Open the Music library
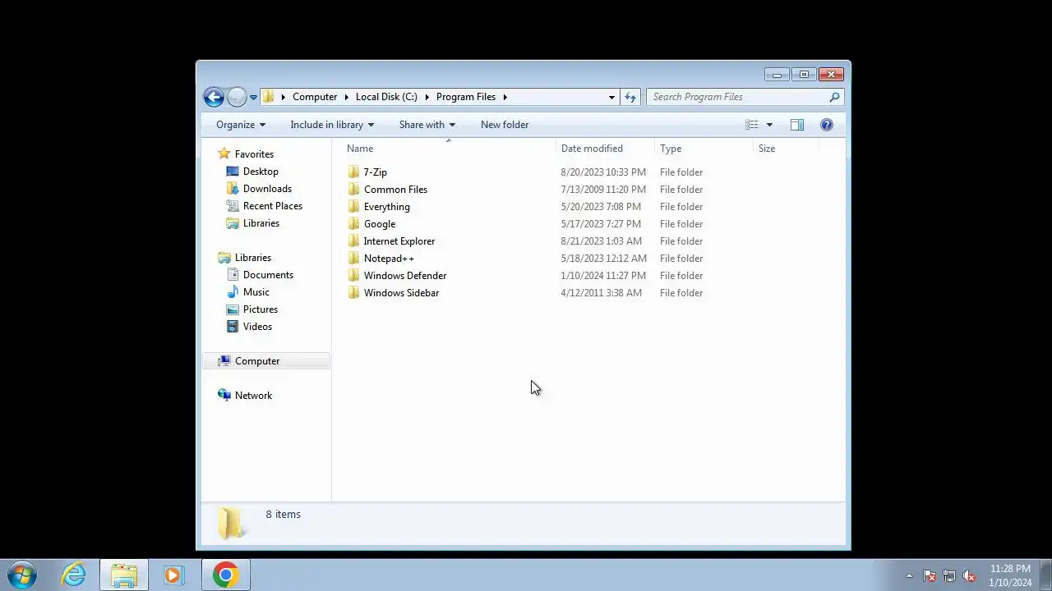 [x=256, y=292]
